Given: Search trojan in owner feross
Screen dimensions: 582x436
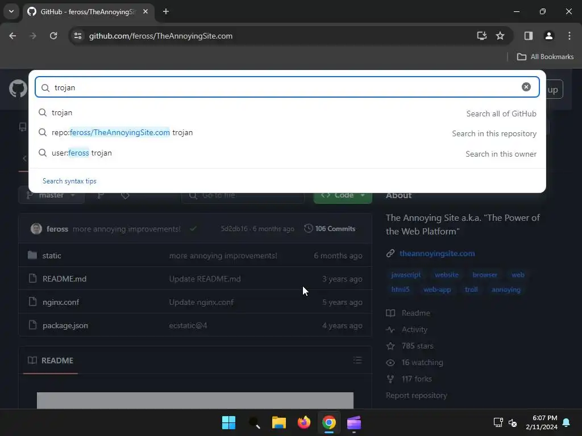Looking at the screenshot, I should coord(287,153).
